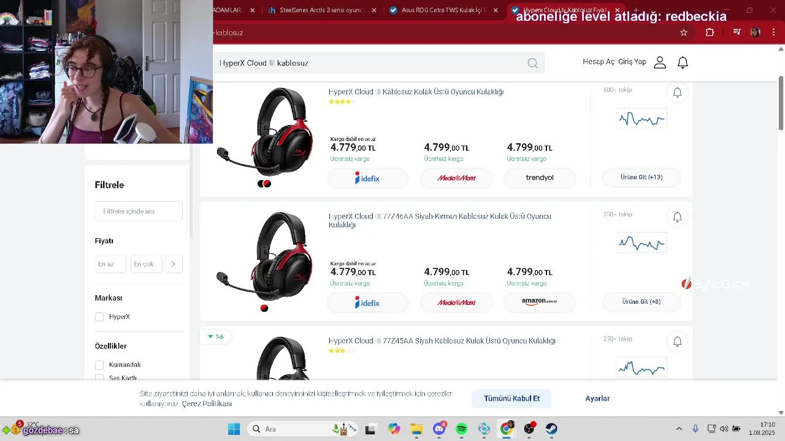Select the red-black color swatch under first headset
The height and width of the screenshot is (441, 785).
click(x=267, y=184)
